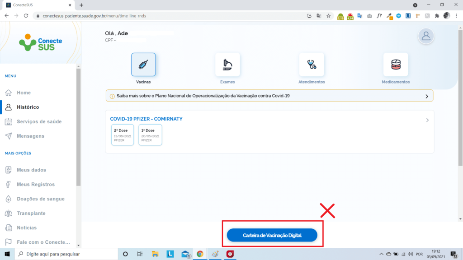Expand the COVID-19 Pfizer Comirnaty card chevron
This screenshot has height=260, width=463.
point(428,120)
